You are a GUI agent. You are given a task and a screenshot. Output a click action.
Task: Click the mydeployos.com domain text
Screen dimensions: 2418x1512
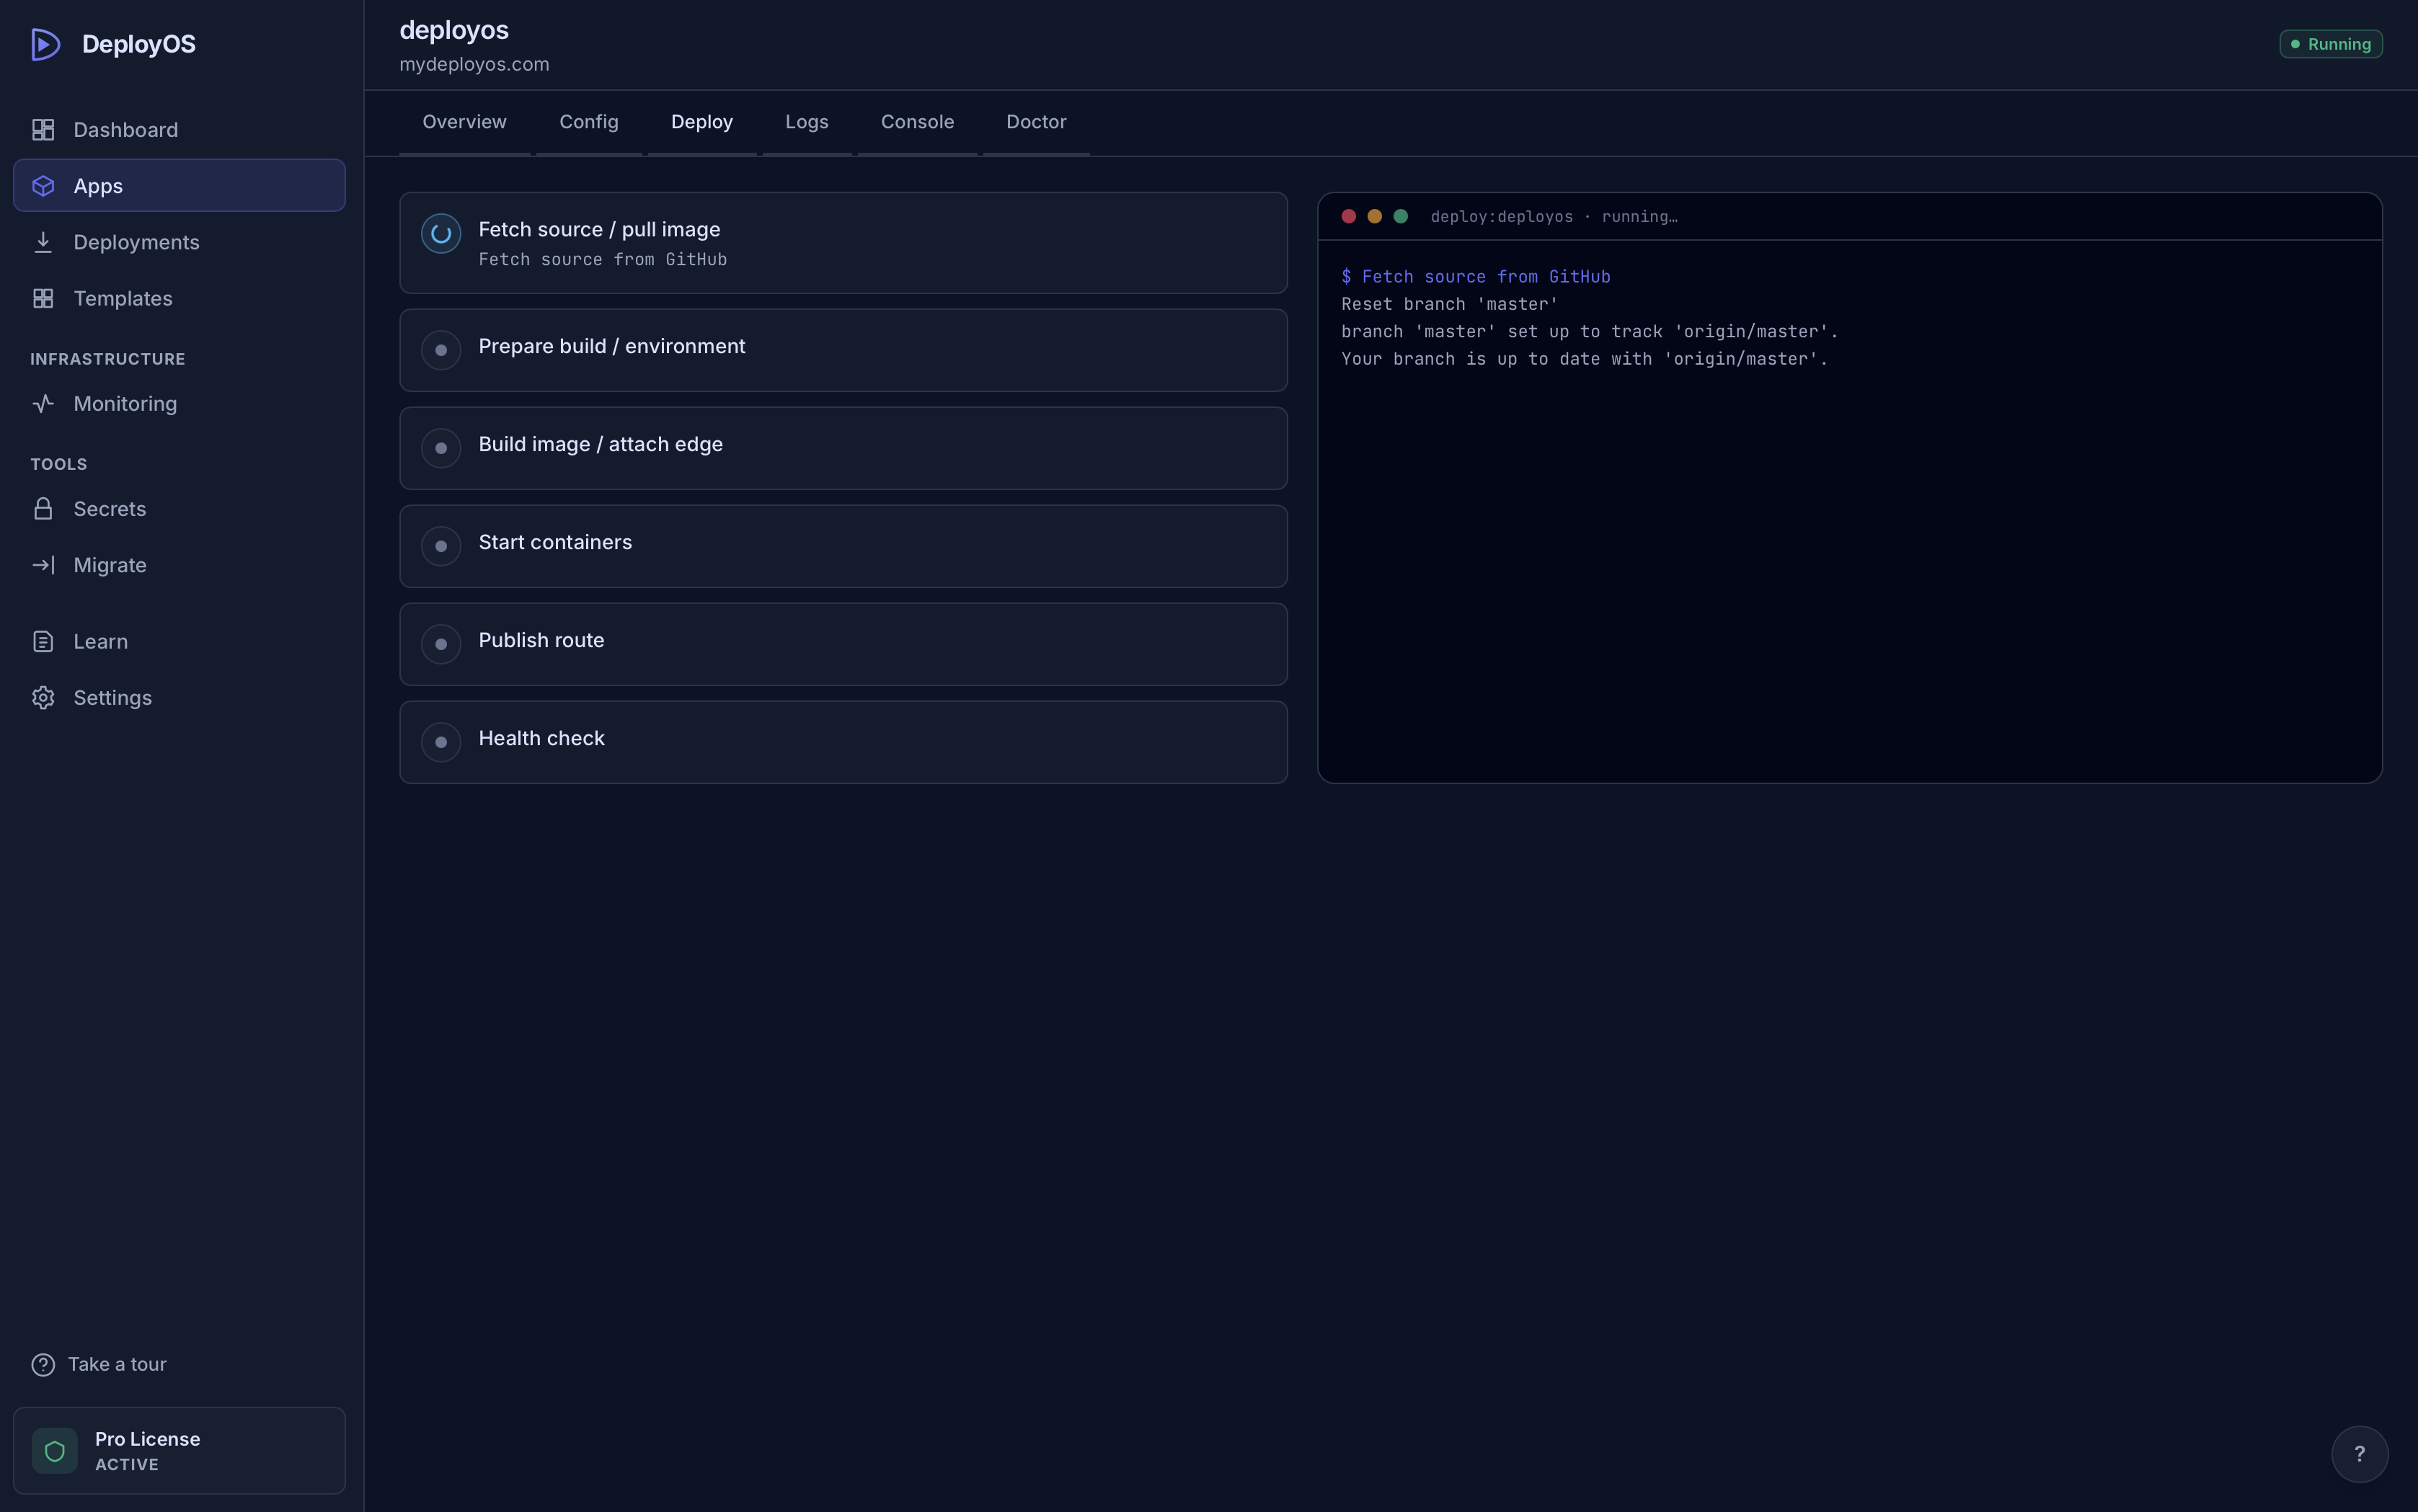tap(474, 64)
